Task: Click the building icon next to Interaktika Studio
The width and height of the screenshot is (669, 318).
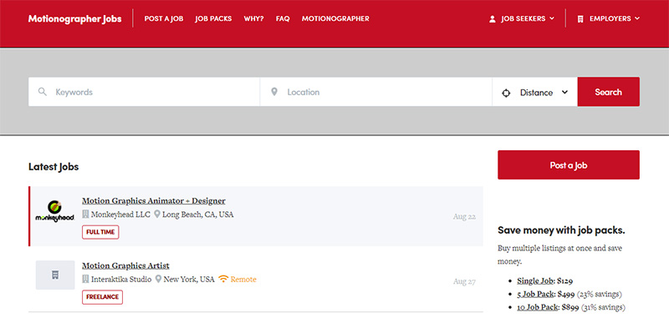Action: [85, 280]
